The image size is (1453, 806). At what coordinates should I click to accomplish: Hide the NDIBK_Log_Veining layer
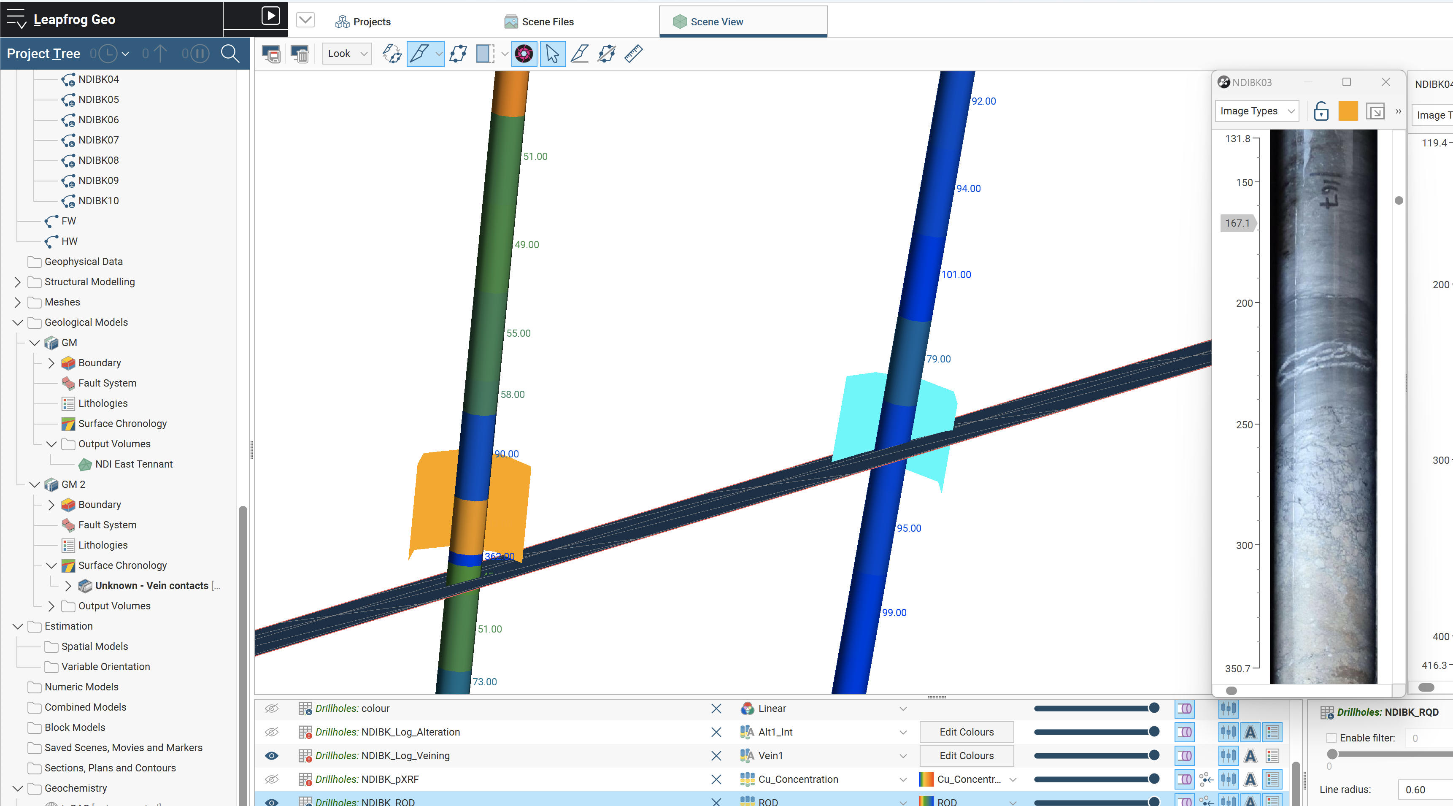tap(272, 756)
